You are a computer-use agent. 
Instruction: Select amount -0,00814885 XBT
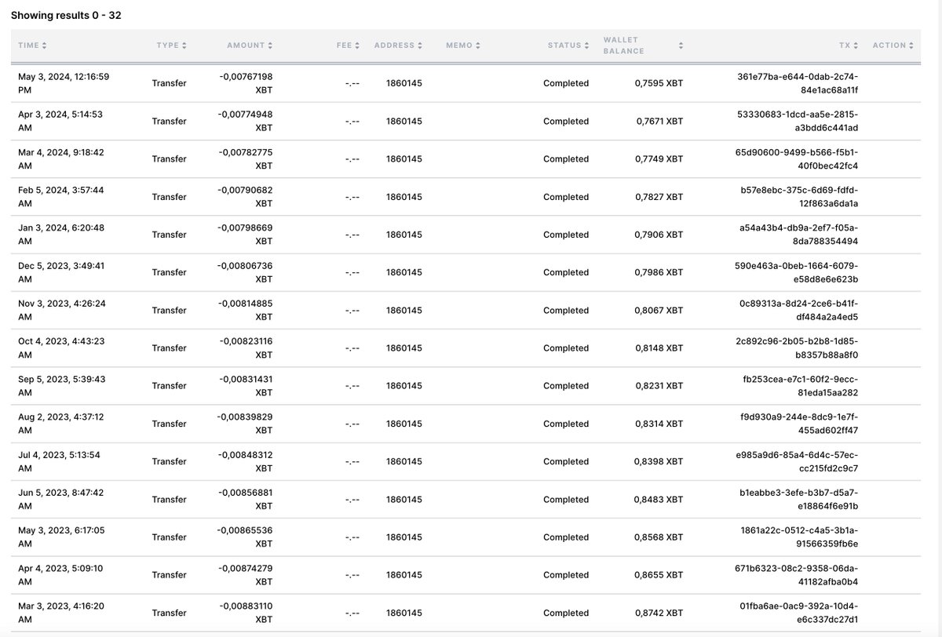click(x=246, y=310)
